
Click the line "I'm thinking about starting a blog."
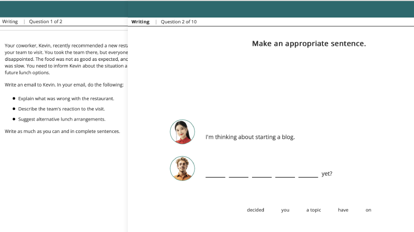pyautogui.click(x=250, y=137)
